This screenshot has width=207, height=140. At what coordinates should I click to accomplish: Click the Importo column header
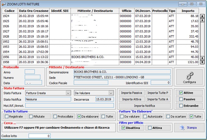(188, 11)
